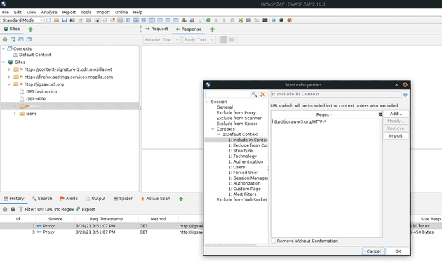Click the Open Session folder icon
This screenshot has width=442, height=266.
click(56, 20)
